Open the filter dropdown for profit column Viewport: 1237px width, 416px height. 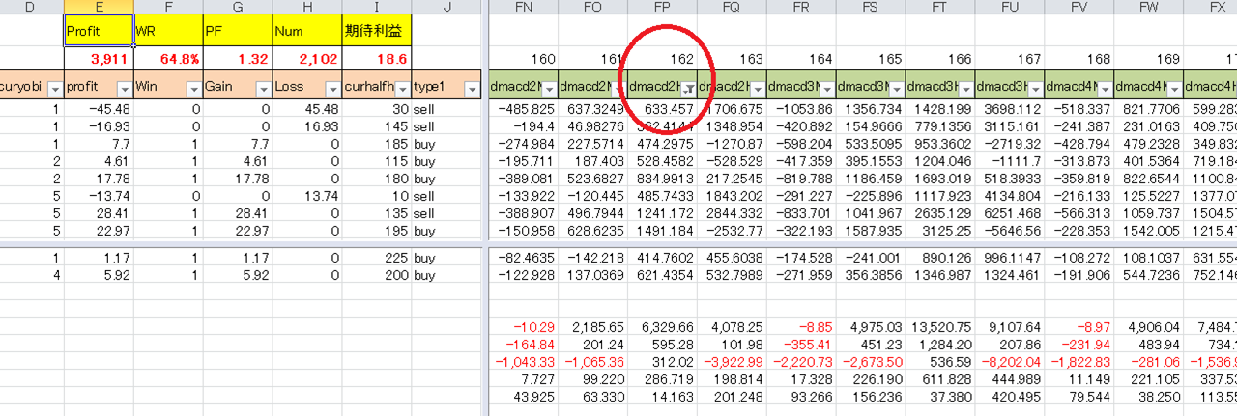(124, 89)
